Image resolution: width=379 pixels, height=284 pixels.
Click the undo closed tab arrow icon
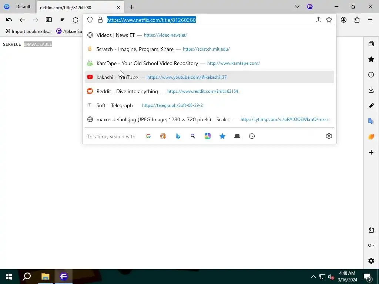[x=9, y=20]
